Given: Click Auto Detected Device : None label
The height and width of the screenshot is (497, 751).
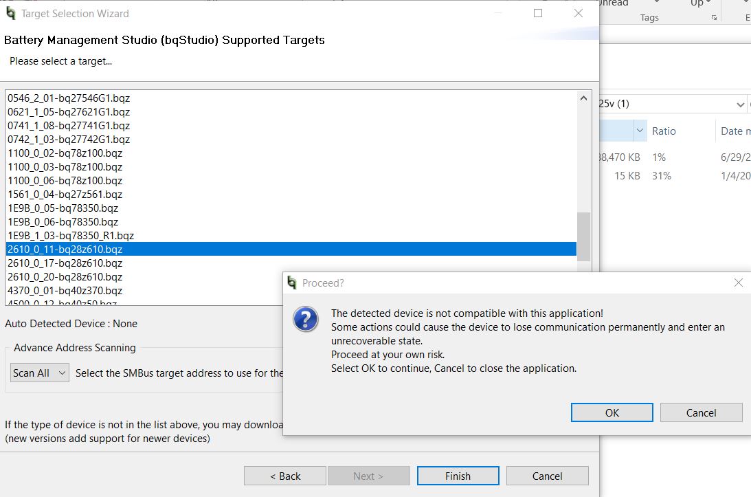Looking at the screenshot, I should click(x=71, y=324).
